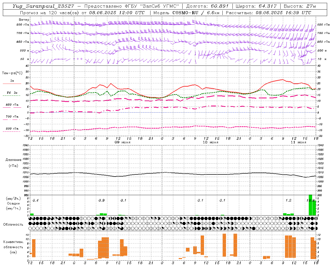Screen dimensions: 331x265
Task: Click the 'Тем-ра(°C)' temperature axis label
Action: 12,73
